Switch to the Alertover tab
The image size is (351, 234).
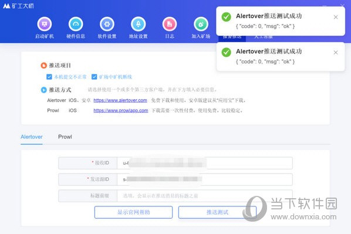(32, 137)
